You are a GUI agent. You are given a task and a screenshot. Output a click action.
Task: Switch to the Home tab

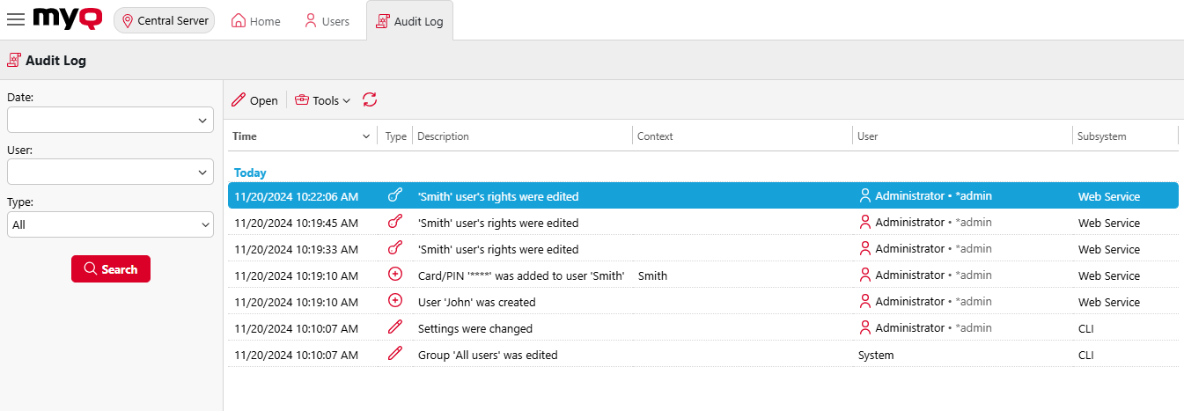(256, 21)
